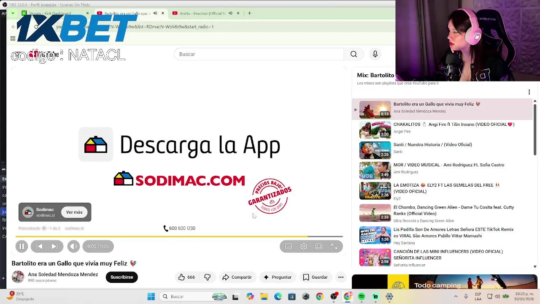Close the Anitta Envolver browser tab
Screen dimensions: 540x304
click(238, 13)
